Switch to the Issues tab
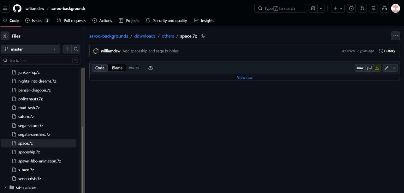 coord(38,20)
